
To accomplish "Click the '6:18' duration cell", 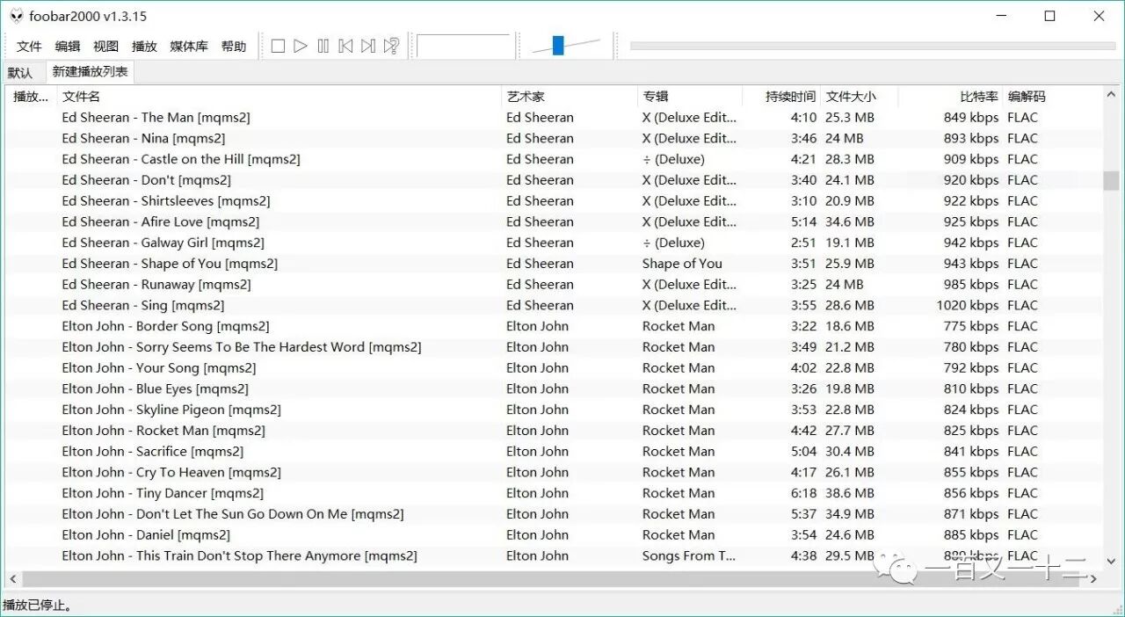I will [x=803, y=493].
